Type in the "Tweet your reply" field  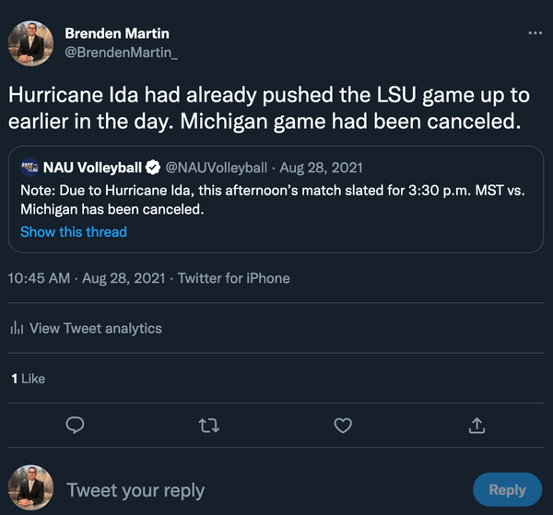coord(258,489)
